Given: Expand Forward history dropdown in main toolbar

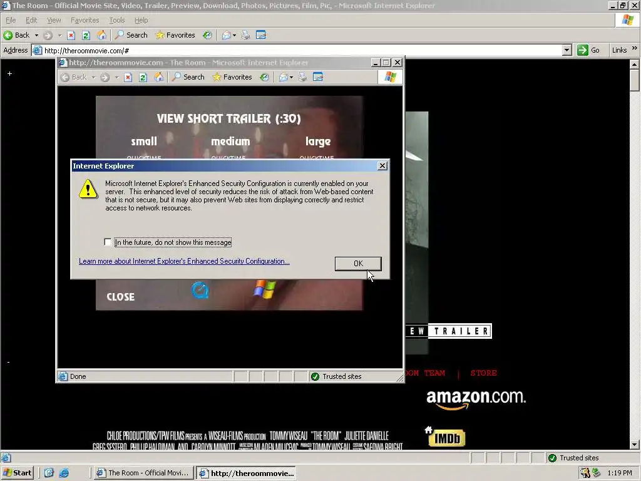Looking at the screenshot, I should [x=59, y=35].
